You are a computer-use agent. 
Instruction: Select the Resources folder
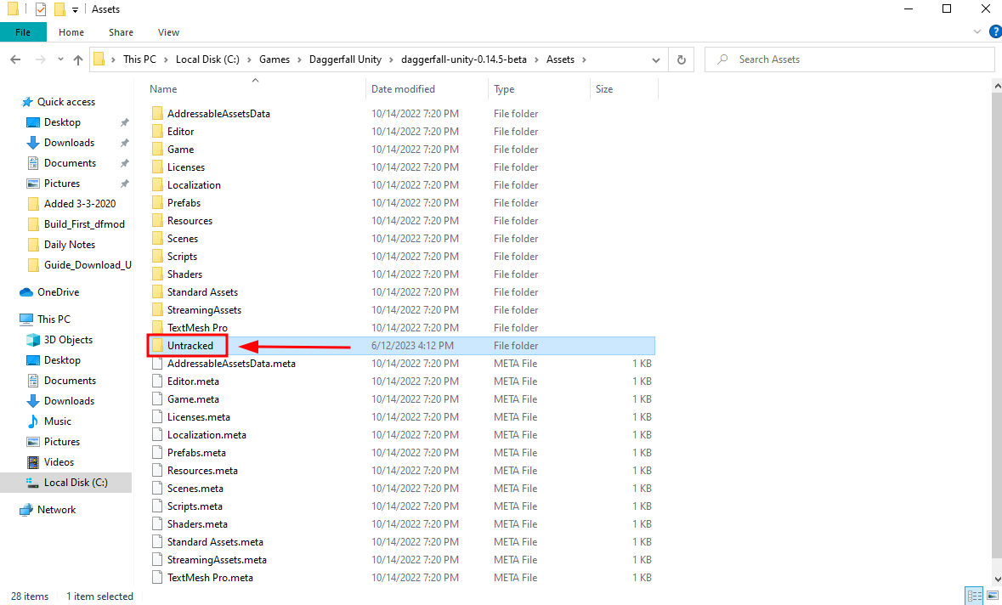(x=190, y=220)
